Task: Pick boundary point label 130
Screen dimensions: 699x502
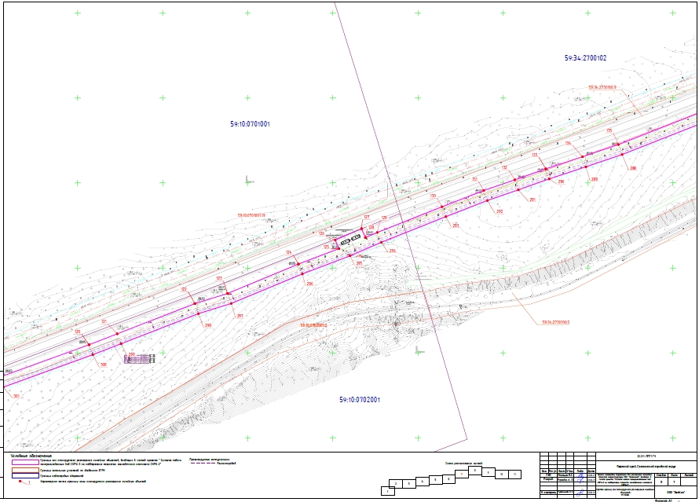Action: click(x=433, y=196)
